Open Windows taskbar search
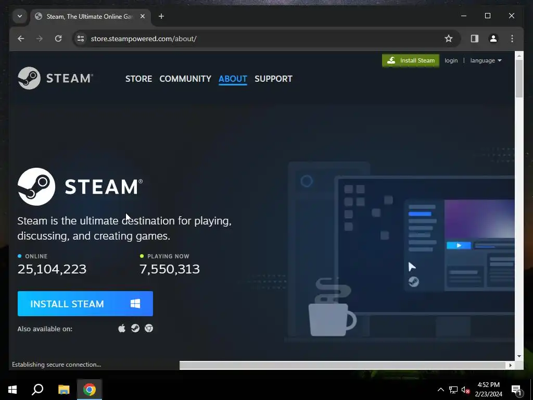533x400 pixels. tap(37, 390)
